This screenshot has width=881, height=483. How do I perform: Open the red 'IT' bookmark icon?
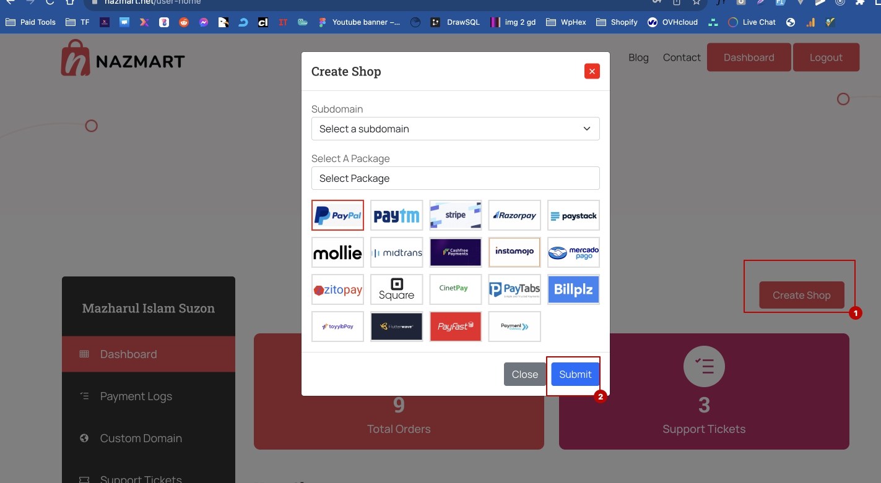(x=283, y=22)
